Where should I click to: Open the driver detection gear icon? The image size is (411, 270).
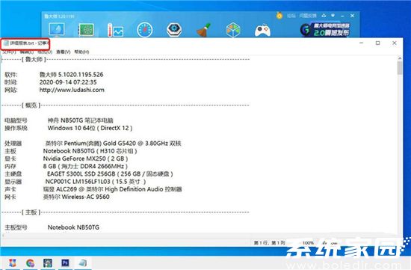[174, 30]
